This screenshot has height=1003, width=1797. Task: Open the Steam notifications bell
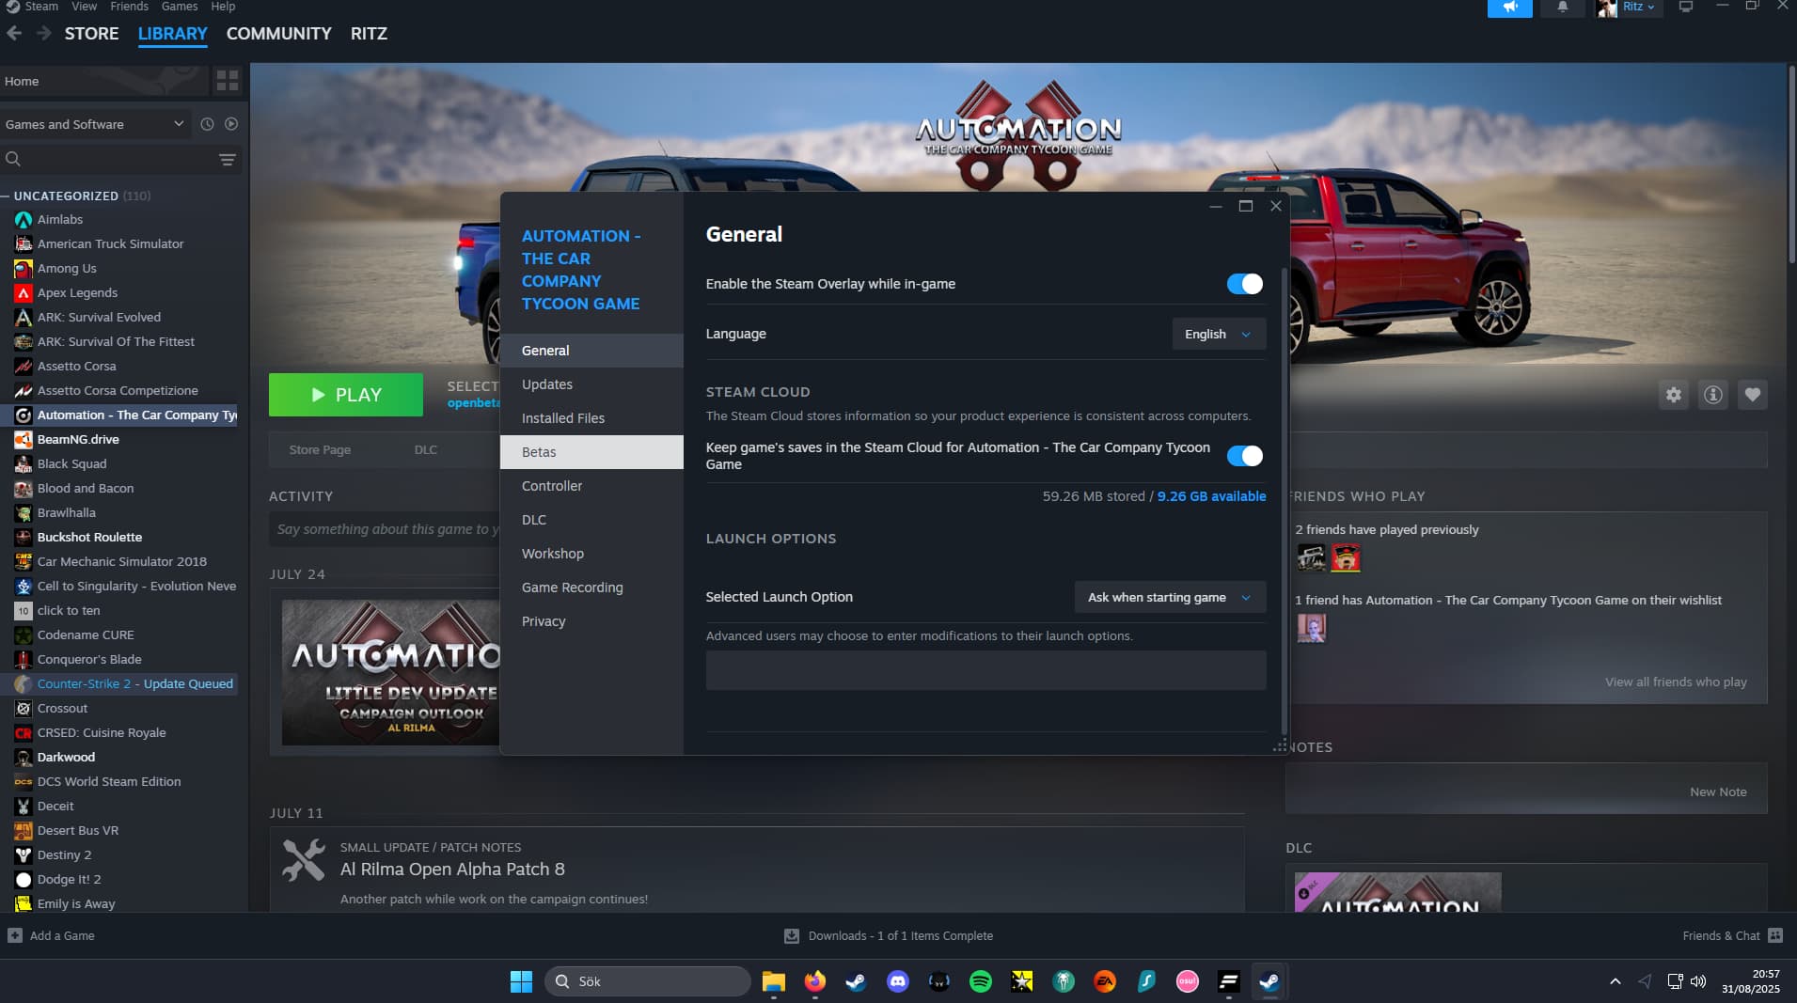click(1562, 8)
